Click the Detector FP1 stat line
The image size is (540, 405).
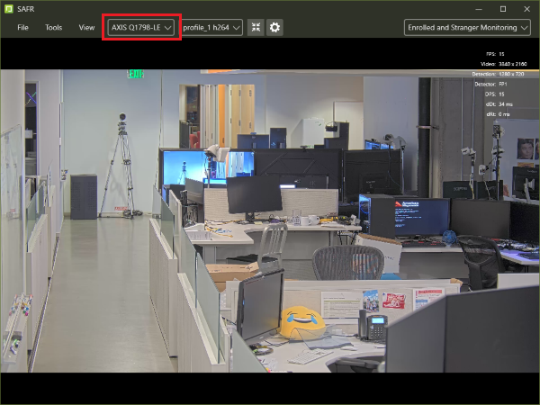click(x=499, y=84)
